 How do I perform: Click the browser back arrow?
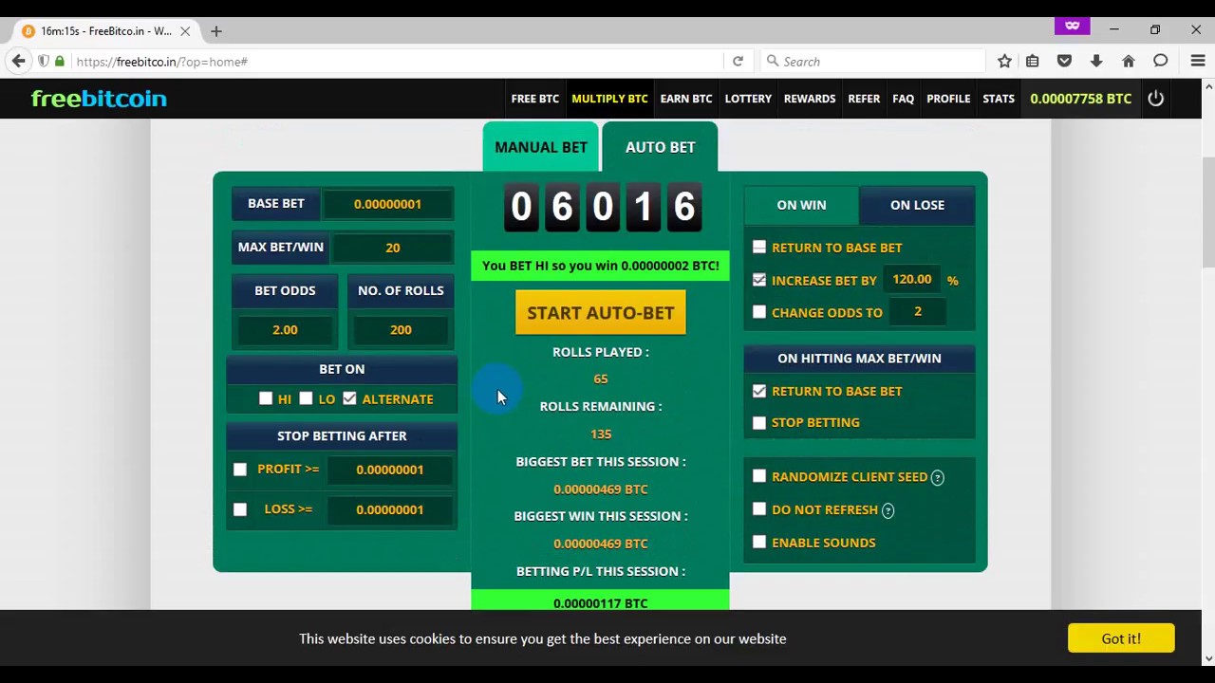(x=19, y=62)
